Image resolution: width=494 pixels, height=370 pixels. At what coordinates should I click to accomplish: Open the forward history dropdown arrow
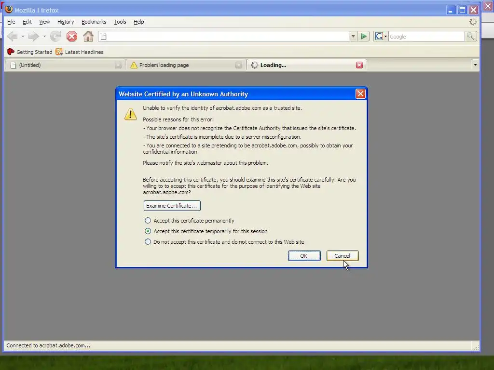pyautogui.click(x=44, y=37)
